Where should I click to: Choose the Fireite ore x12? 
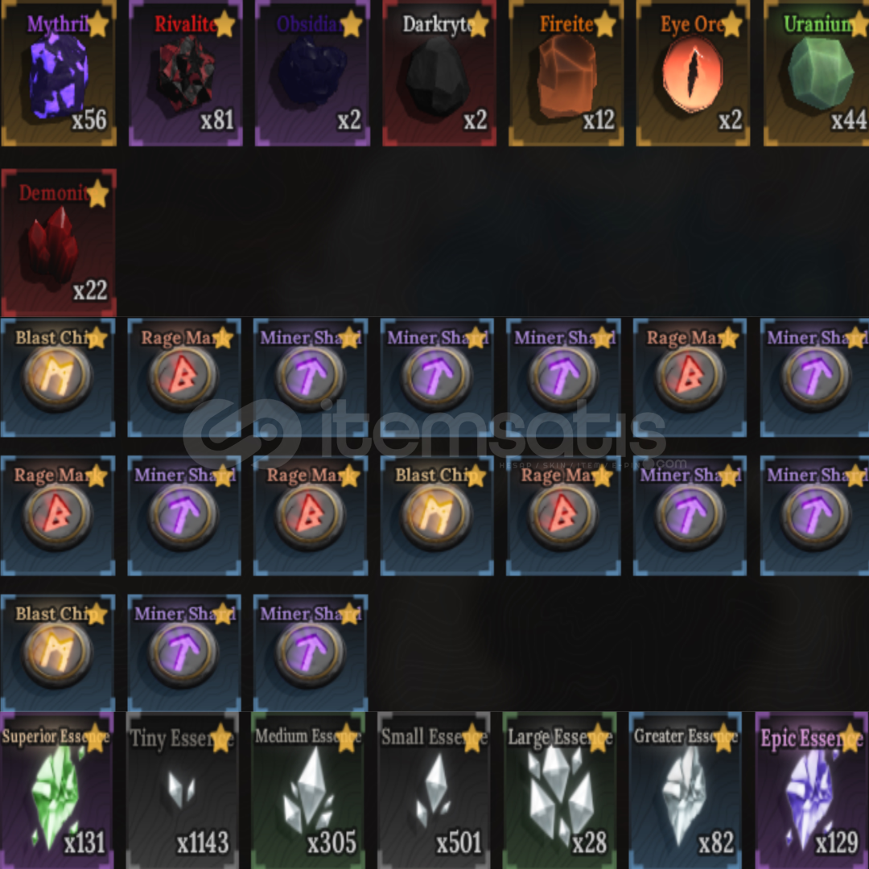[566, 73]
